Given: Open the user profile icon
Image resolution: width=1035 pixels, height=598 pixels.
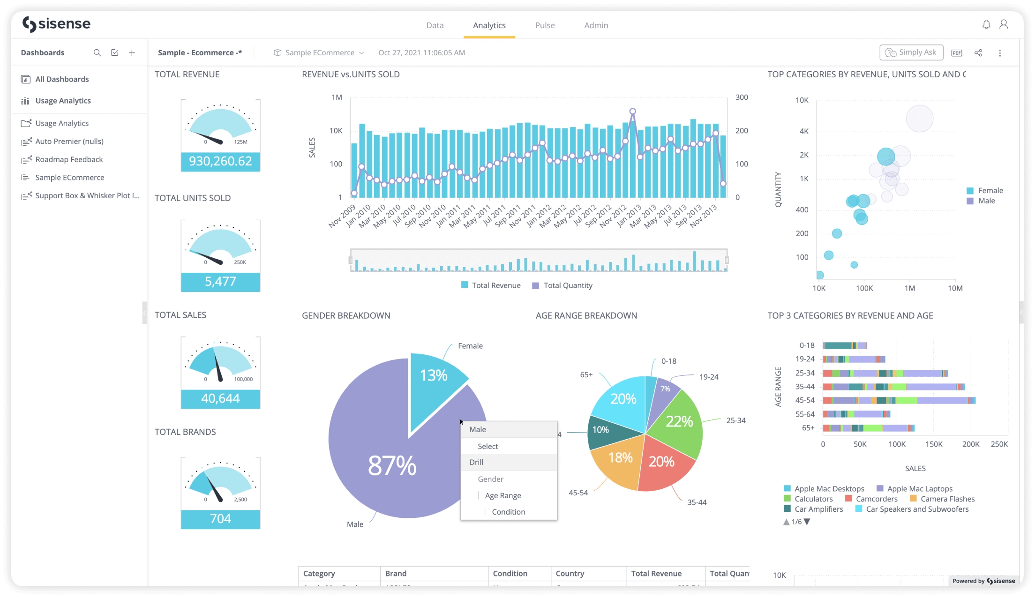Looking at the screenshot, I should 1004,25.
